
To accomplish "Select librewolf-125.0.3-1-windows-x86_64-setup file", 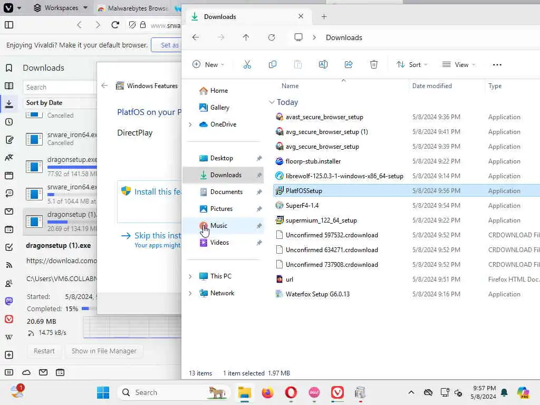I will 344,176.
